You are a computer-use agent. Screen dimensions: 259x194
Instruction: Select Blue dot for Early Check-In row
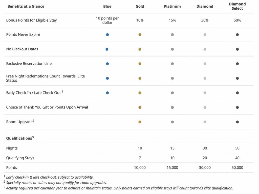tap(107, 93)
